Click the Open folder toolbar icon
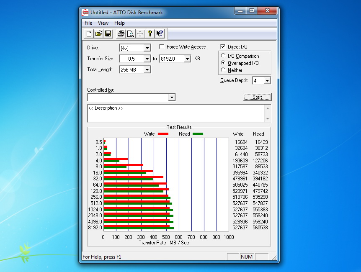The height and width of the screenshot is (272, 361). (x=98, y=34)
